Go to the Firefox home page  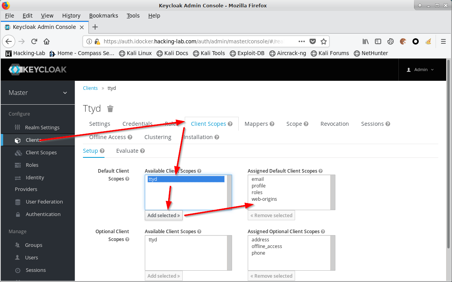pos(47,41)
